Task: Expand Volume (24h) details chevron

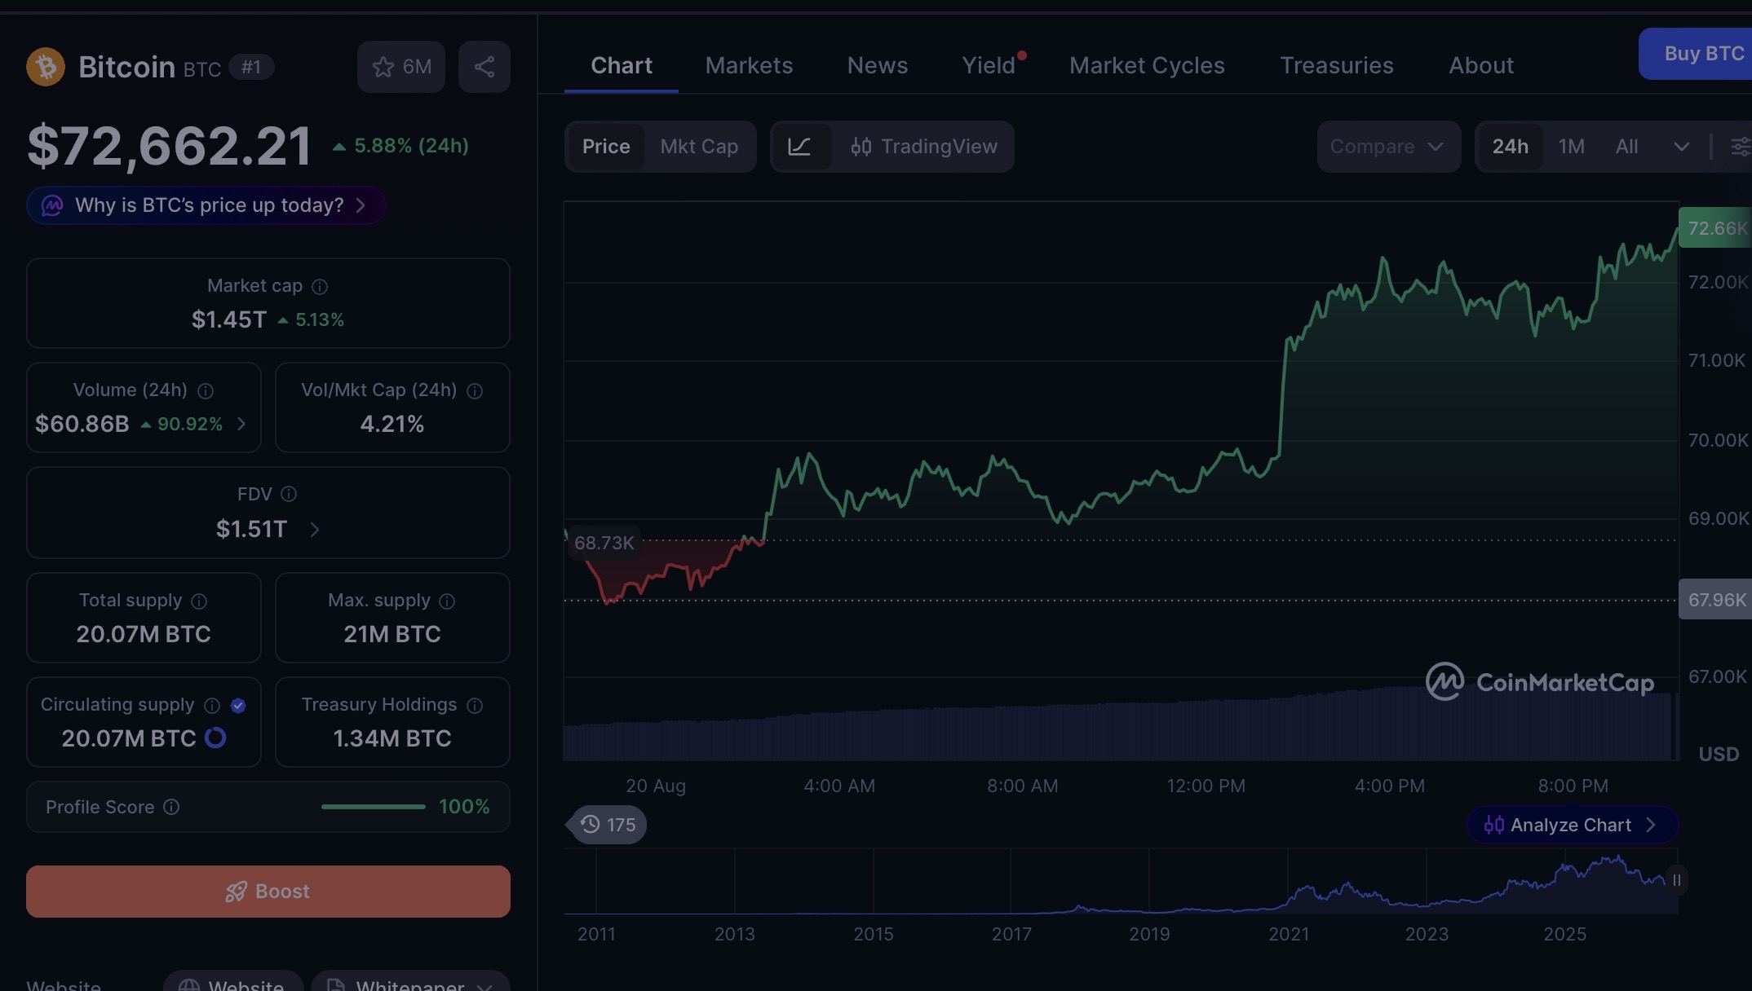Action: click(x=241, y=424)
